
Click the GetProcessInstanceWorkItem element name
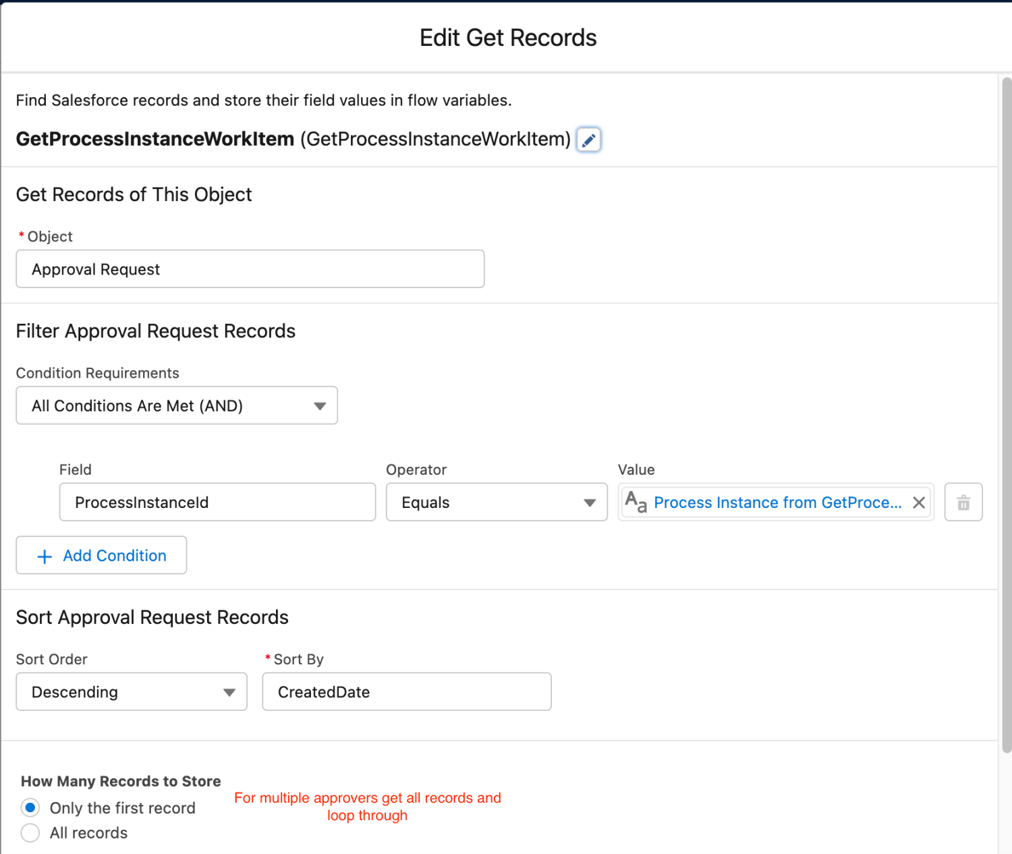click(155, 139)
